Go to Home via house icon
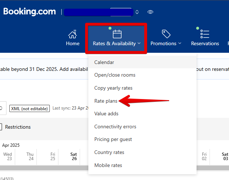229x180 pixels. 72,34
